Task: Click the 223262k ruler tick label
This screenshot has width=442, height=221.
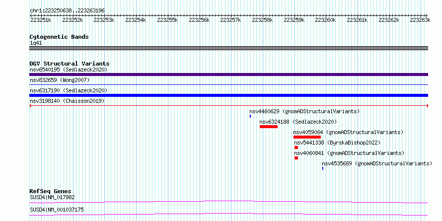Action: [389, 20]
